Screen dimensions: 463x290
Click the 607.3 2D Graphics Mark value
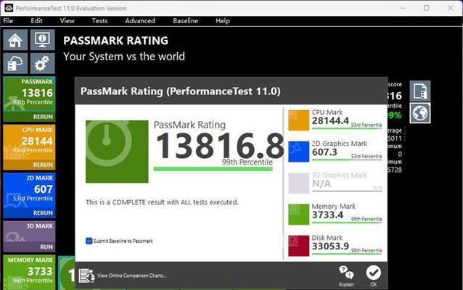(324, 152)
